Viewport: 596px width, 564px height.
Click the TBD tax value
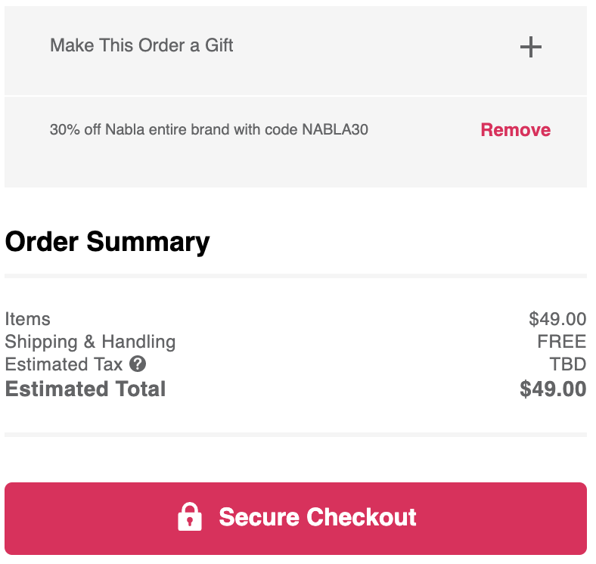pos(567,364)
